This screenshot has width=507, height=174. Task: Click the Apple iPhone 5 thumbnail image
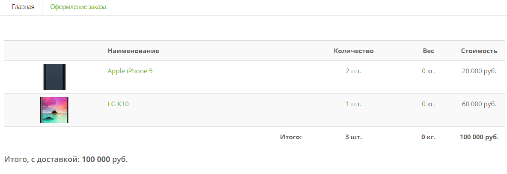tap(54, 77)
